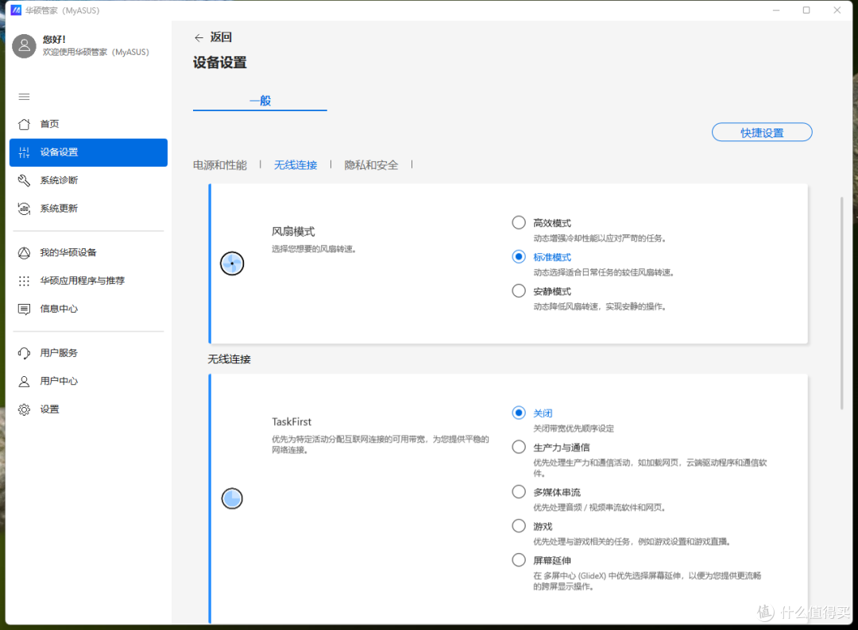The height and width of the screenshot is (630, 858).
Task: Open 设置 in the sidebar
Action: tap(88, 409)
